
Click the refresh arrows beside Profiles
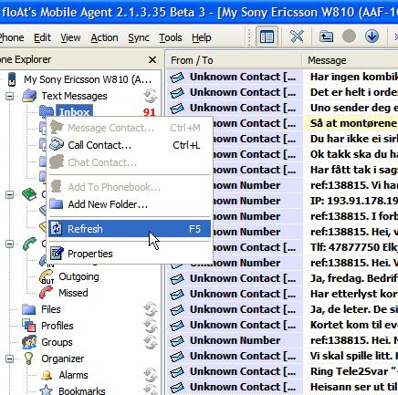tap(151, 326)
